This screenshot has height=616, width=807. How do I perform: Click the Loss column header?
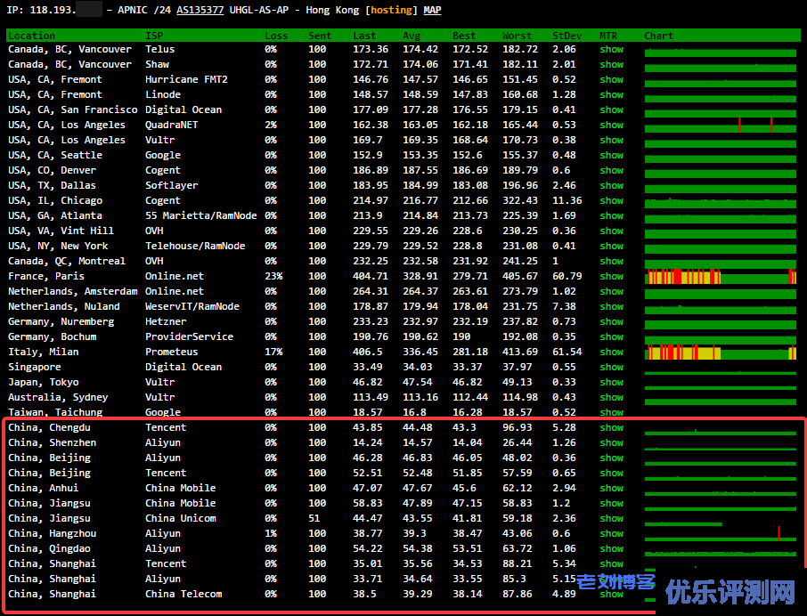click(276, 36)
